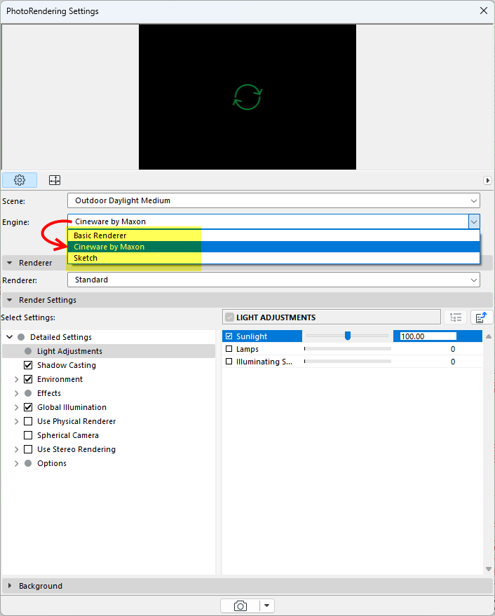Expand the Background section
Image resolution: width=495 pixels, height=616 pixels.
(10, 586)
